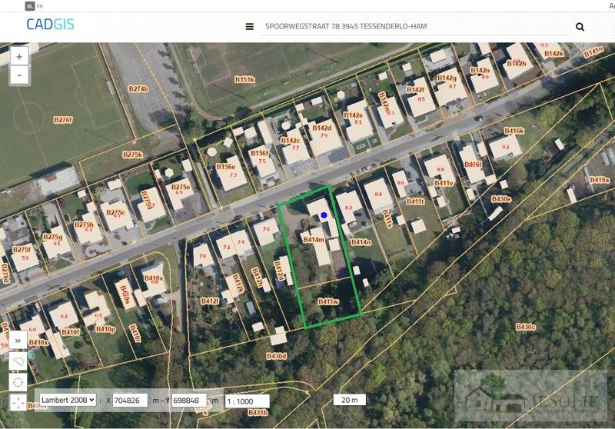615x429 pixels.
Task: Click the search magnifier icon
Action: pos(580,27)
